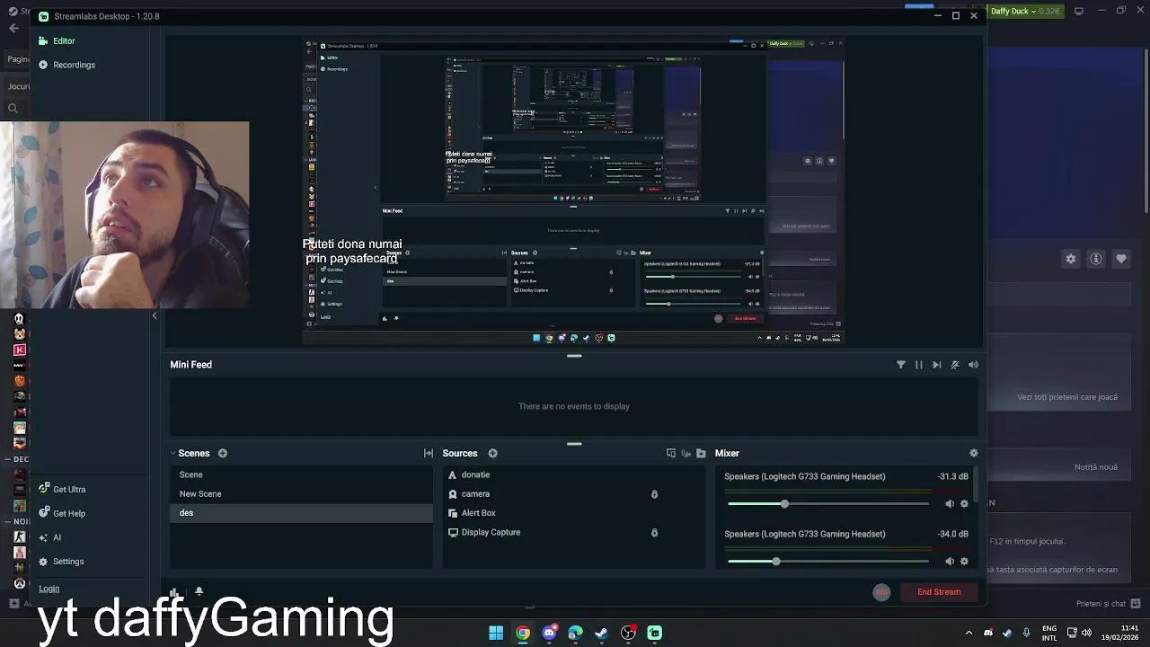Image resolution: width=1150 pixels, height=647 pixels.
Task: Expand the Scenes collection dropdown arrow
Action: (x=172, y=453)
